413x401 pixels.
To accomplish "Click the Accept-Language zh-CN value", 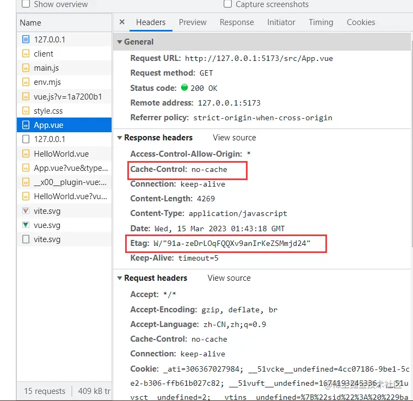I will [235, 324].
